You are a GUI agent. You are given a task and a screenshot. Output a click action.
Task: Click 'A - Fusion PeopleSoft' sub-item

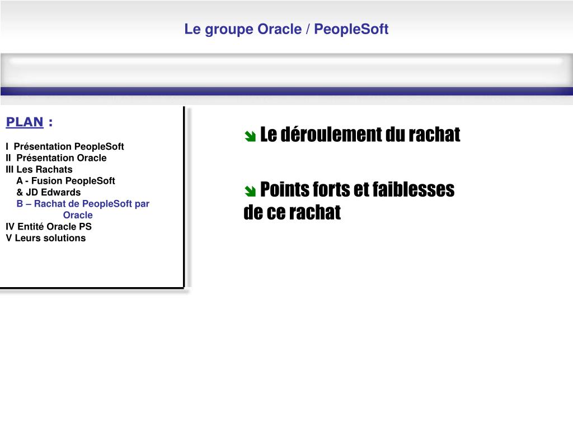point(66,180)
